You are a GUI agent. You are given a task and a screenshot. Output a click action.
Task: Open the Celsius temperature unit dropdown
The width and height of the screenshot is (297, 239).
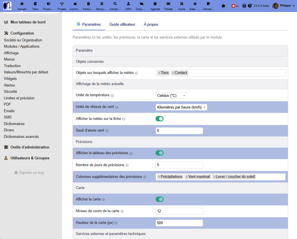pos(171,96)
